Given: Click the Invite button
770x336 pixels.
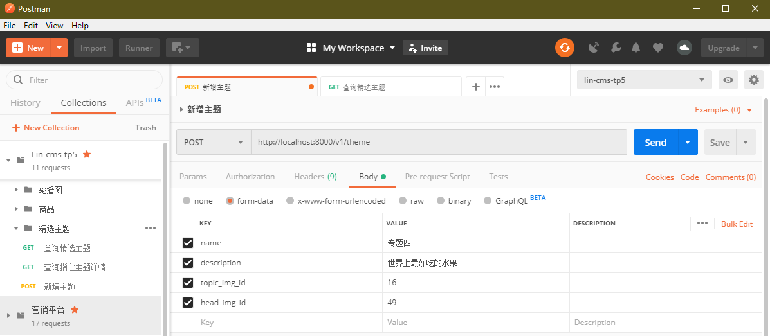Looking at the screenshot, I should click(x=425, y=48).
